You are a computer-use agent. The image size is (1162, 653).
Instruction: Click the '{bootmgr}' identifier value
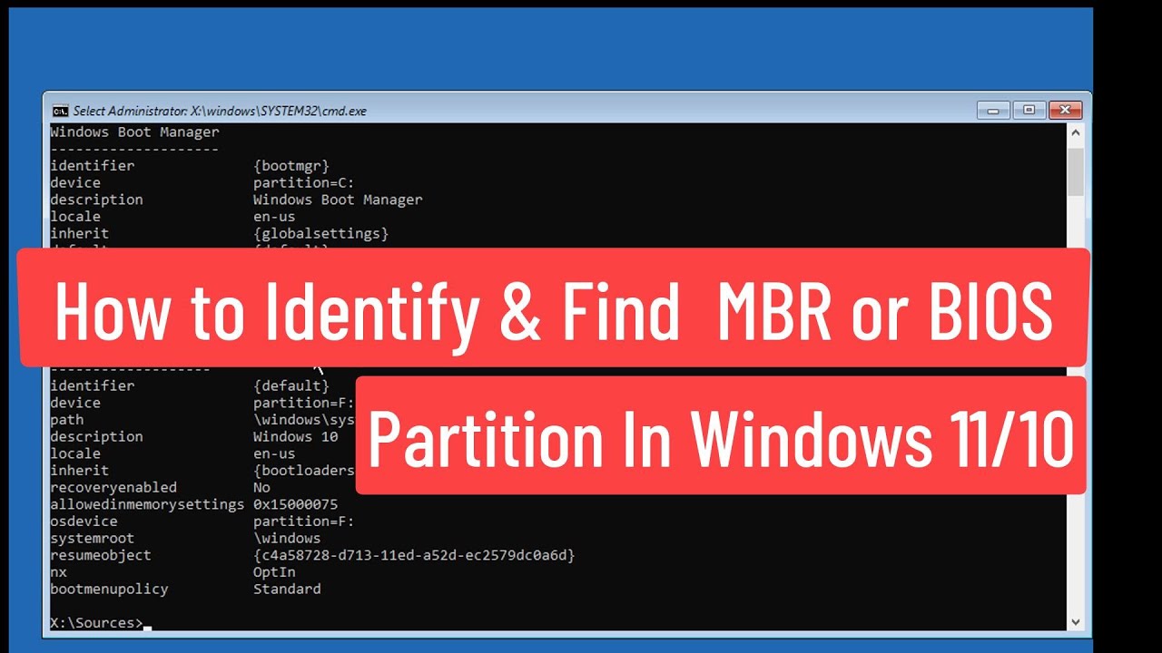point(291,166)
